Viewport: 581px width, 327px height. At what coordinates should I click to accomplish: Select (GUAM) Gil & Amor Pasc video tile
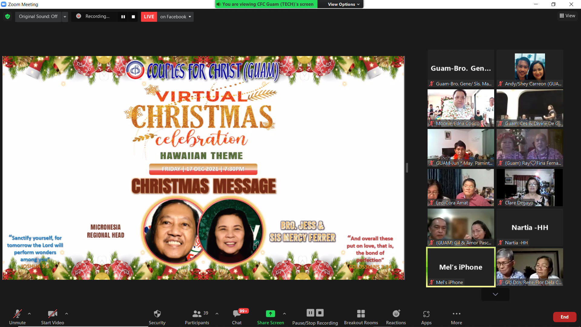point(461,227)
